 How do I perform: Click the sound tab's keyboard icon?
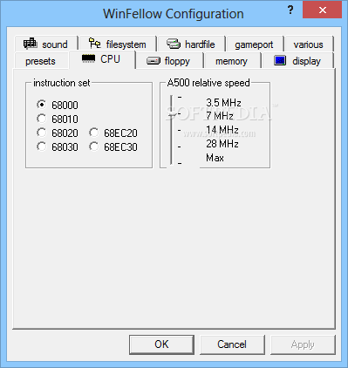(x=31, y=44)
